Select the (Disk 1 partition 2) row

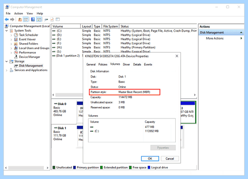point(67,56)
